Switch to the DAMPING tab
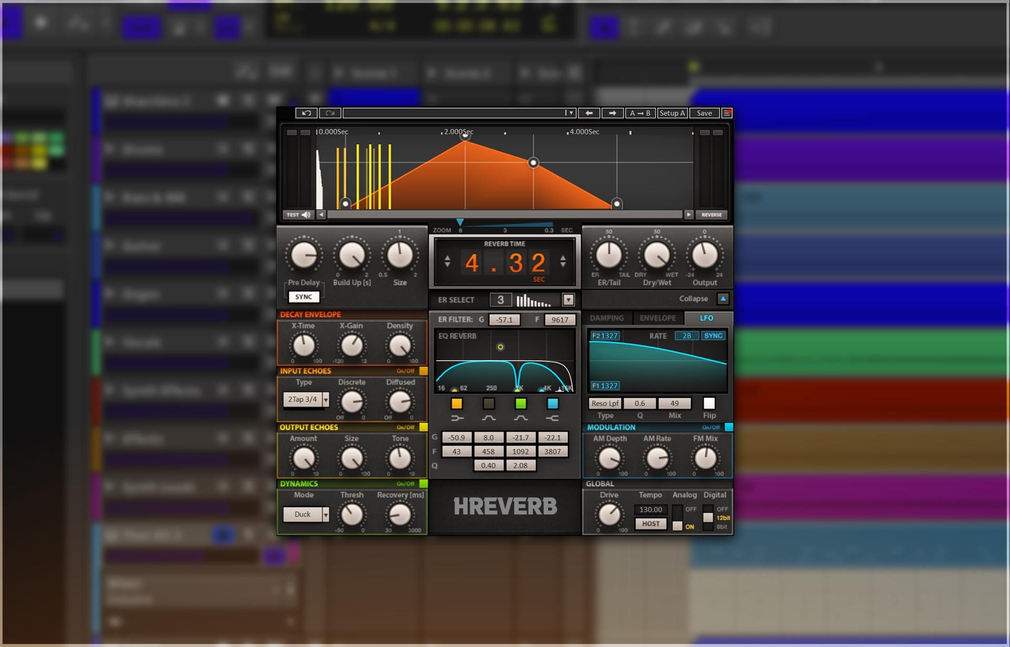This screenshot has height=647, width=1010. pos(607,318)
